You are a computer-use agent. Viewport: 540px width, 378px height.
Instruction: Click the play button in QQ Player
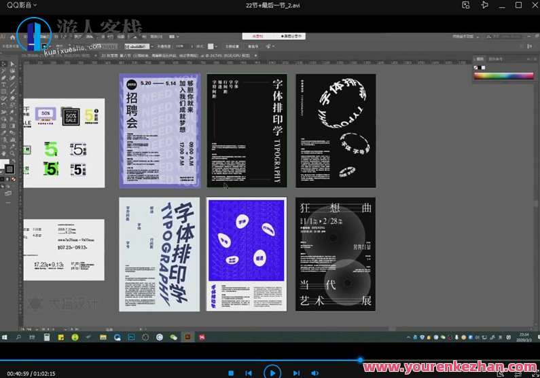point(272,372)
